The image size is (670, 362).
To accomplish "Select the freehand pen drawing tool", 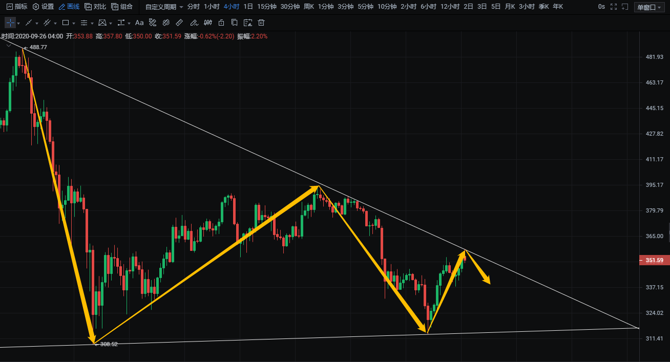I will (193, 23).
